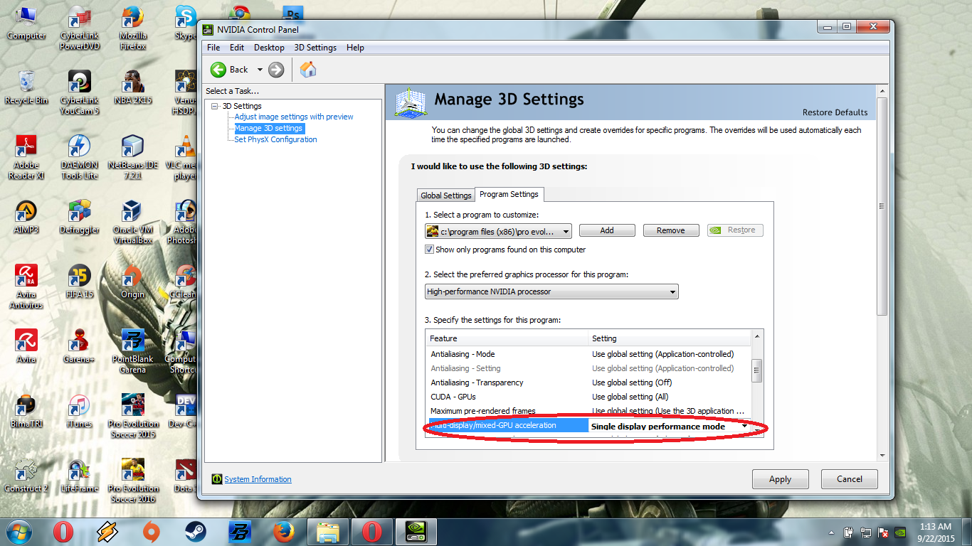The image size is (972, 546).
Task: Uncheck Show only programs found on this computer
Action: coord(429,250)
